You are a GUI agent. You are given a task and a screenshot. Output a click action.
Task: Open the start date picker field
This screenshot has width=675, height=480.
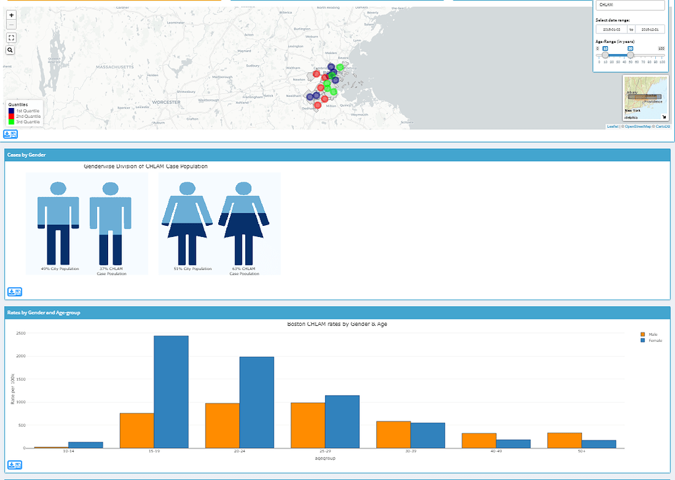click(x=612, y=29)
